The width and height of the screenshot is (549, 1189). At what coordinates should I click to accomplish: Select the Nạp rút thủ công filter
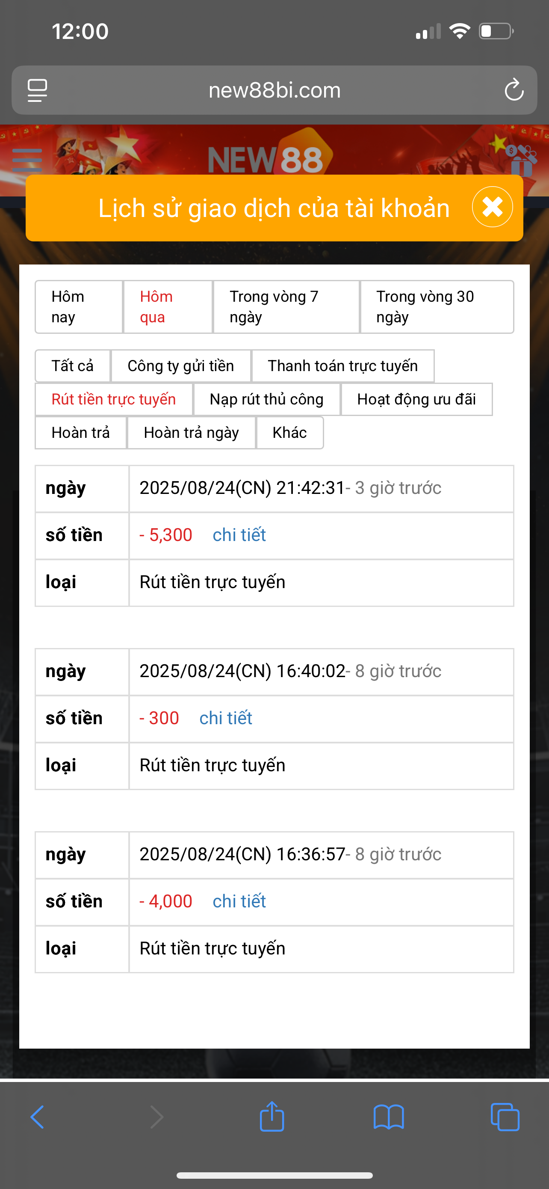click(x=266, y=399)
